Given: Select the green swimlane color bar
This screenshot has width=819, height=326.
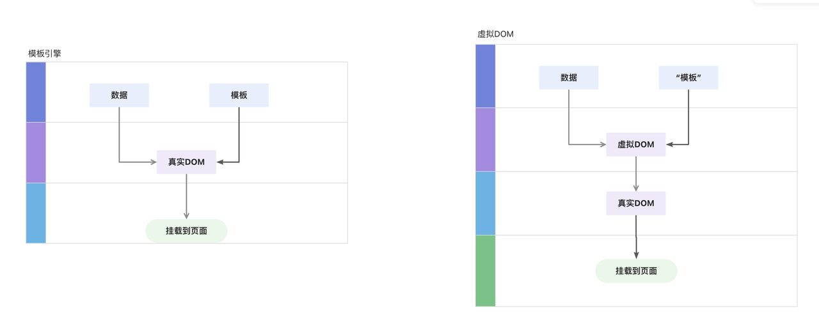Looking at the screenshot, I should [x=486, y=271].
